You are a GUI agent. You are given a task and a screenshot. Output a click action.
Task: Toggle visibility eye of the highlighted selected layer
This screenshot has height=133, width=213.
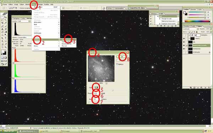coord(184,45)
